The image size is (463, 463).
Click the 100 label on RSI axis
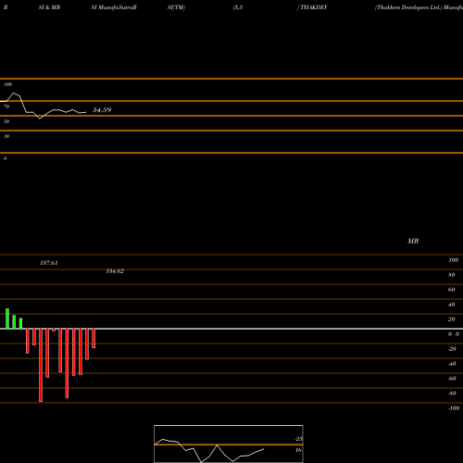(8, 84)
